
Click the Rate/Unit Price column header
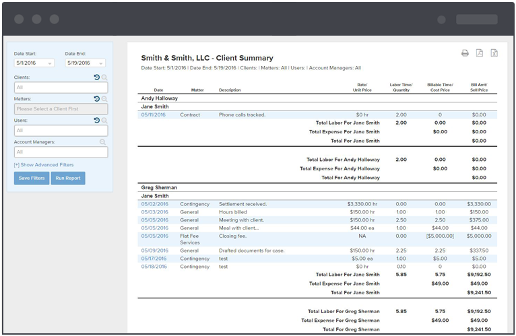(362, 88)
